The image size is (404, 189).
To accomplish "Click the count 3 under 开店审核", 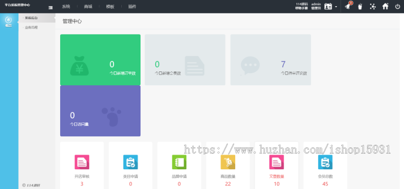I will click(82, 184).
